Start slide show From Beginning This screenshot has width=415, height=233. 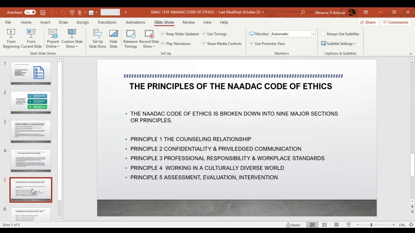(11, 39)
